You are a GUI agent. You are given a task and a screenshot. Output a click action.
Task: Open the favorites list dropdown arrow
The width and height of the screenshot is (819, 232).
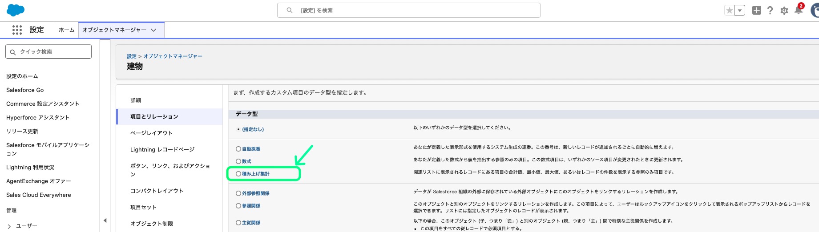[x=740, y=10]
